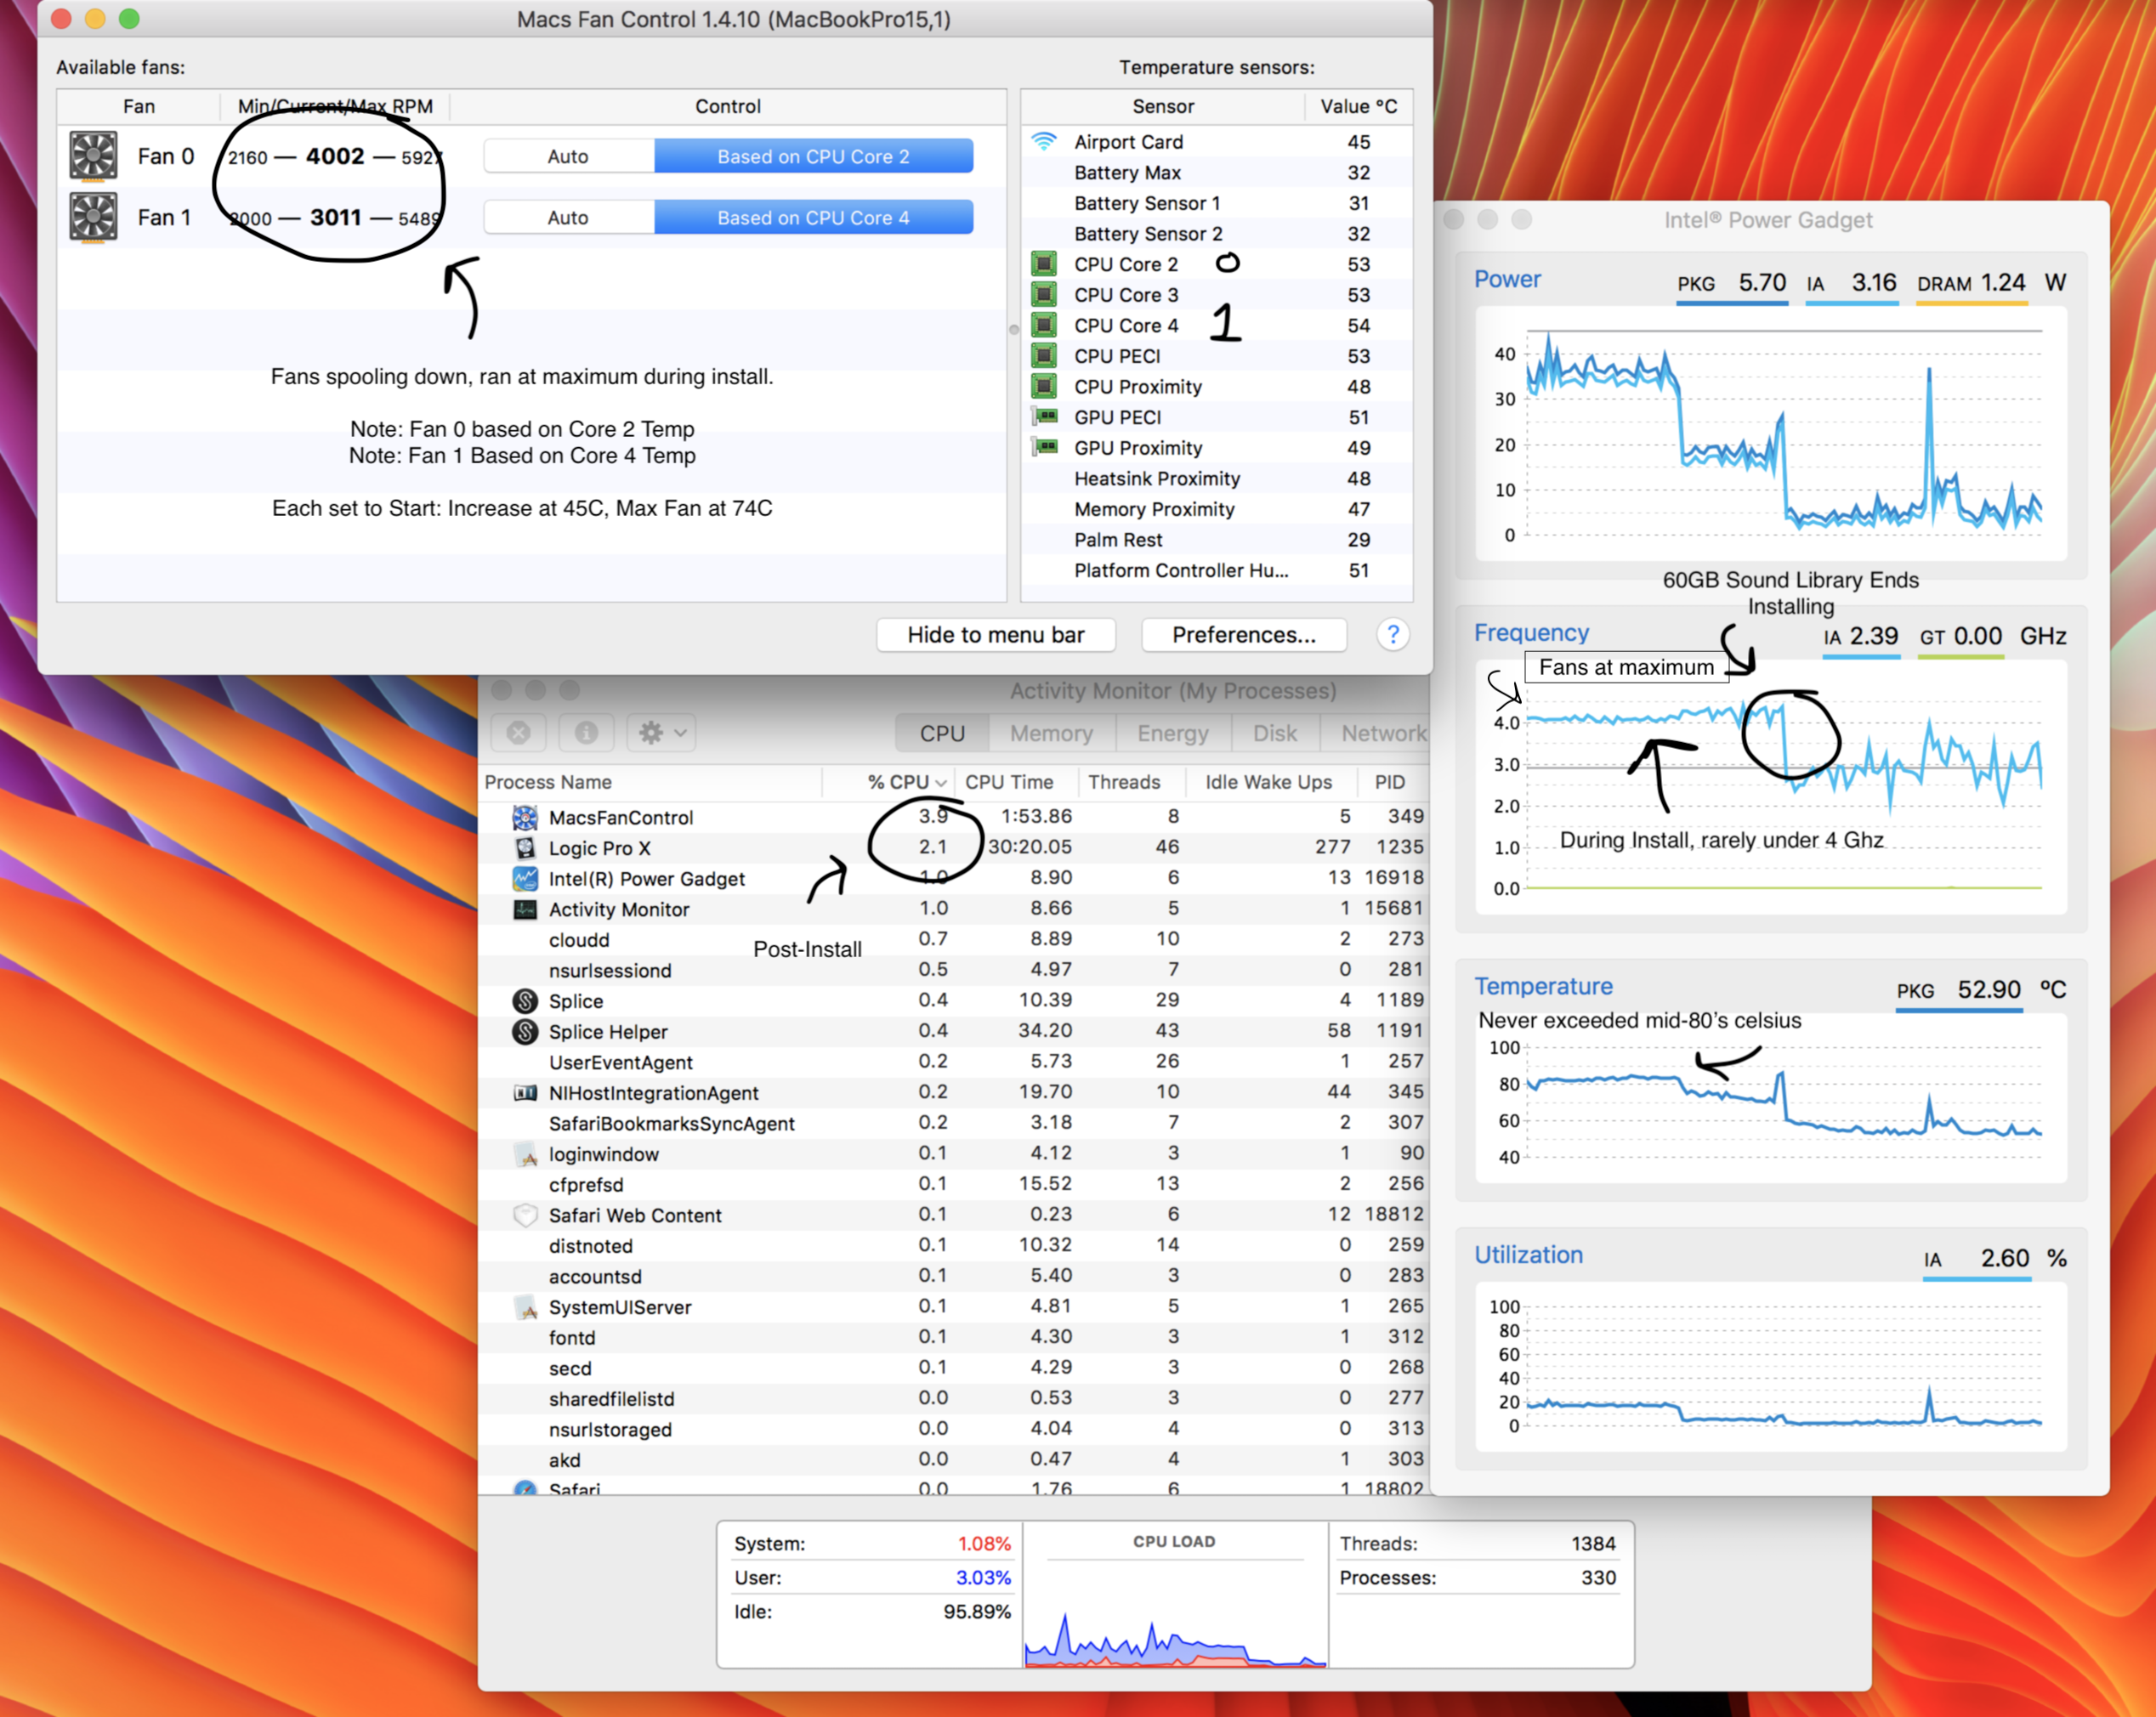
Task: Click the GPU Proximity card icon
Action: pyautogui.click(x=1044, y=447)
